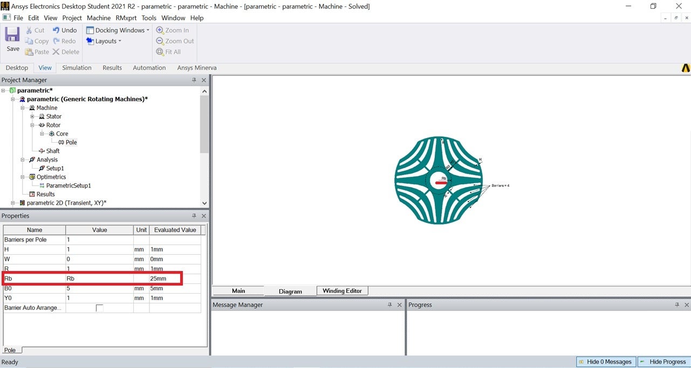
Task: Switch to the Main view tab
Action: (x=238, y=291)
